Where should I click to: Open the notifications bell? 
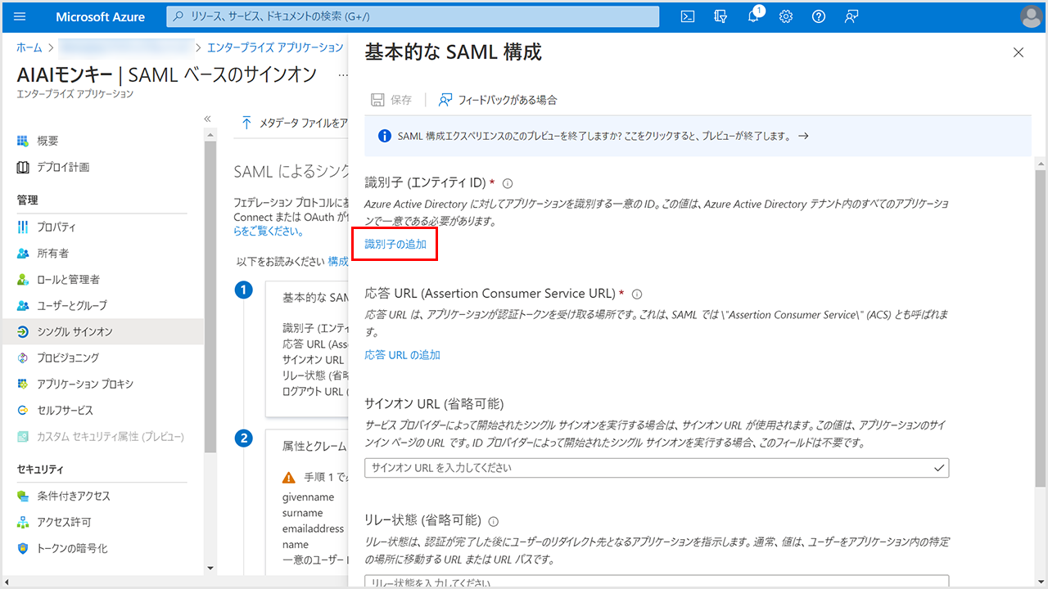[x=753, y=17]
